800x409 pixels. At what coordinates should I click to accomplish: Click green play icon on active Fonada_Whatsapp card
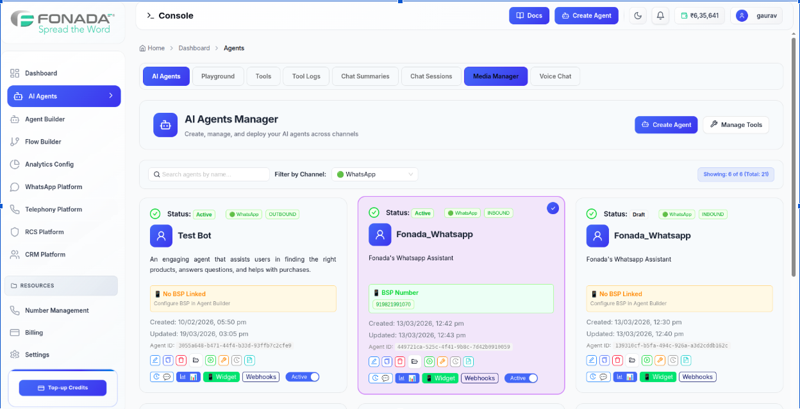click(x=429, y=362)
